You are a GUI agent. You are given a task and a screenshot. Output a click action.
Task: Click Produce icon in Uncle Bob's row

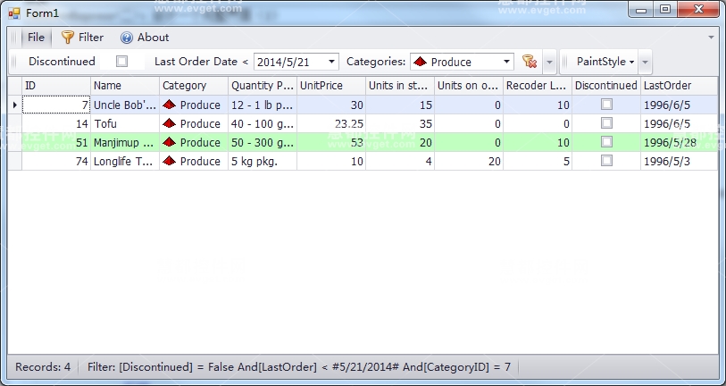(170, 105)
